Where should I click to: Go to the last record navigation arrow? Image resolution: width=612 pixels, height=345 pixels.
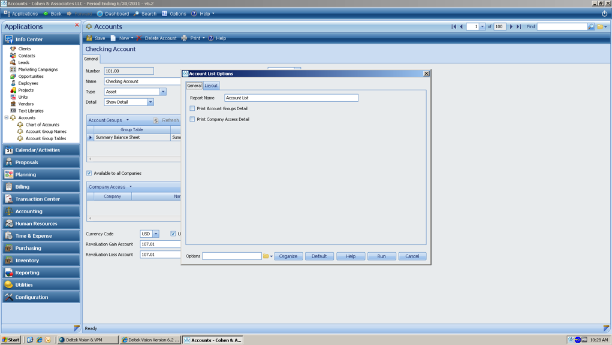click(x=519, y=26)
